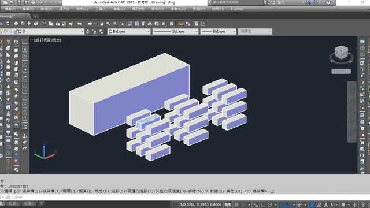Click Make Object's Layer Current icon

point(88,31)
